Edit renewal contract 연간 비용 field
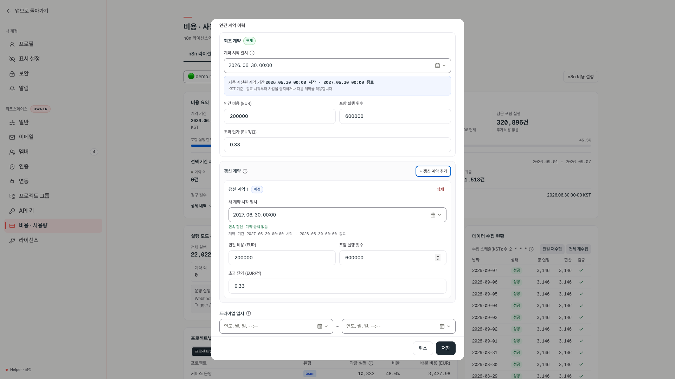The height and width of the screenshot is (379, 675). tap(282, 258)
